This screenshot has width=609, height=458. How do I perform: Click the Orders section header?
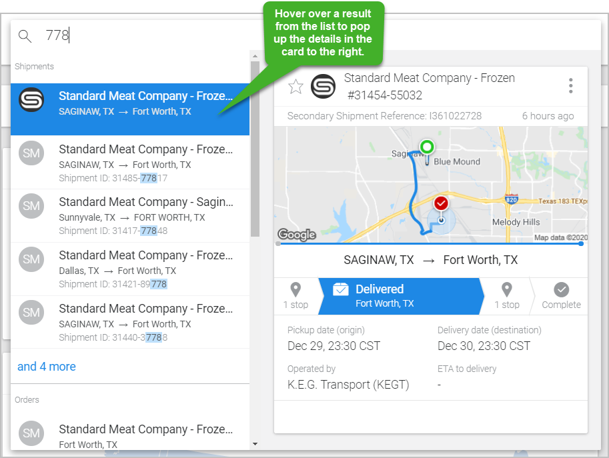click(x=27, y=400)
